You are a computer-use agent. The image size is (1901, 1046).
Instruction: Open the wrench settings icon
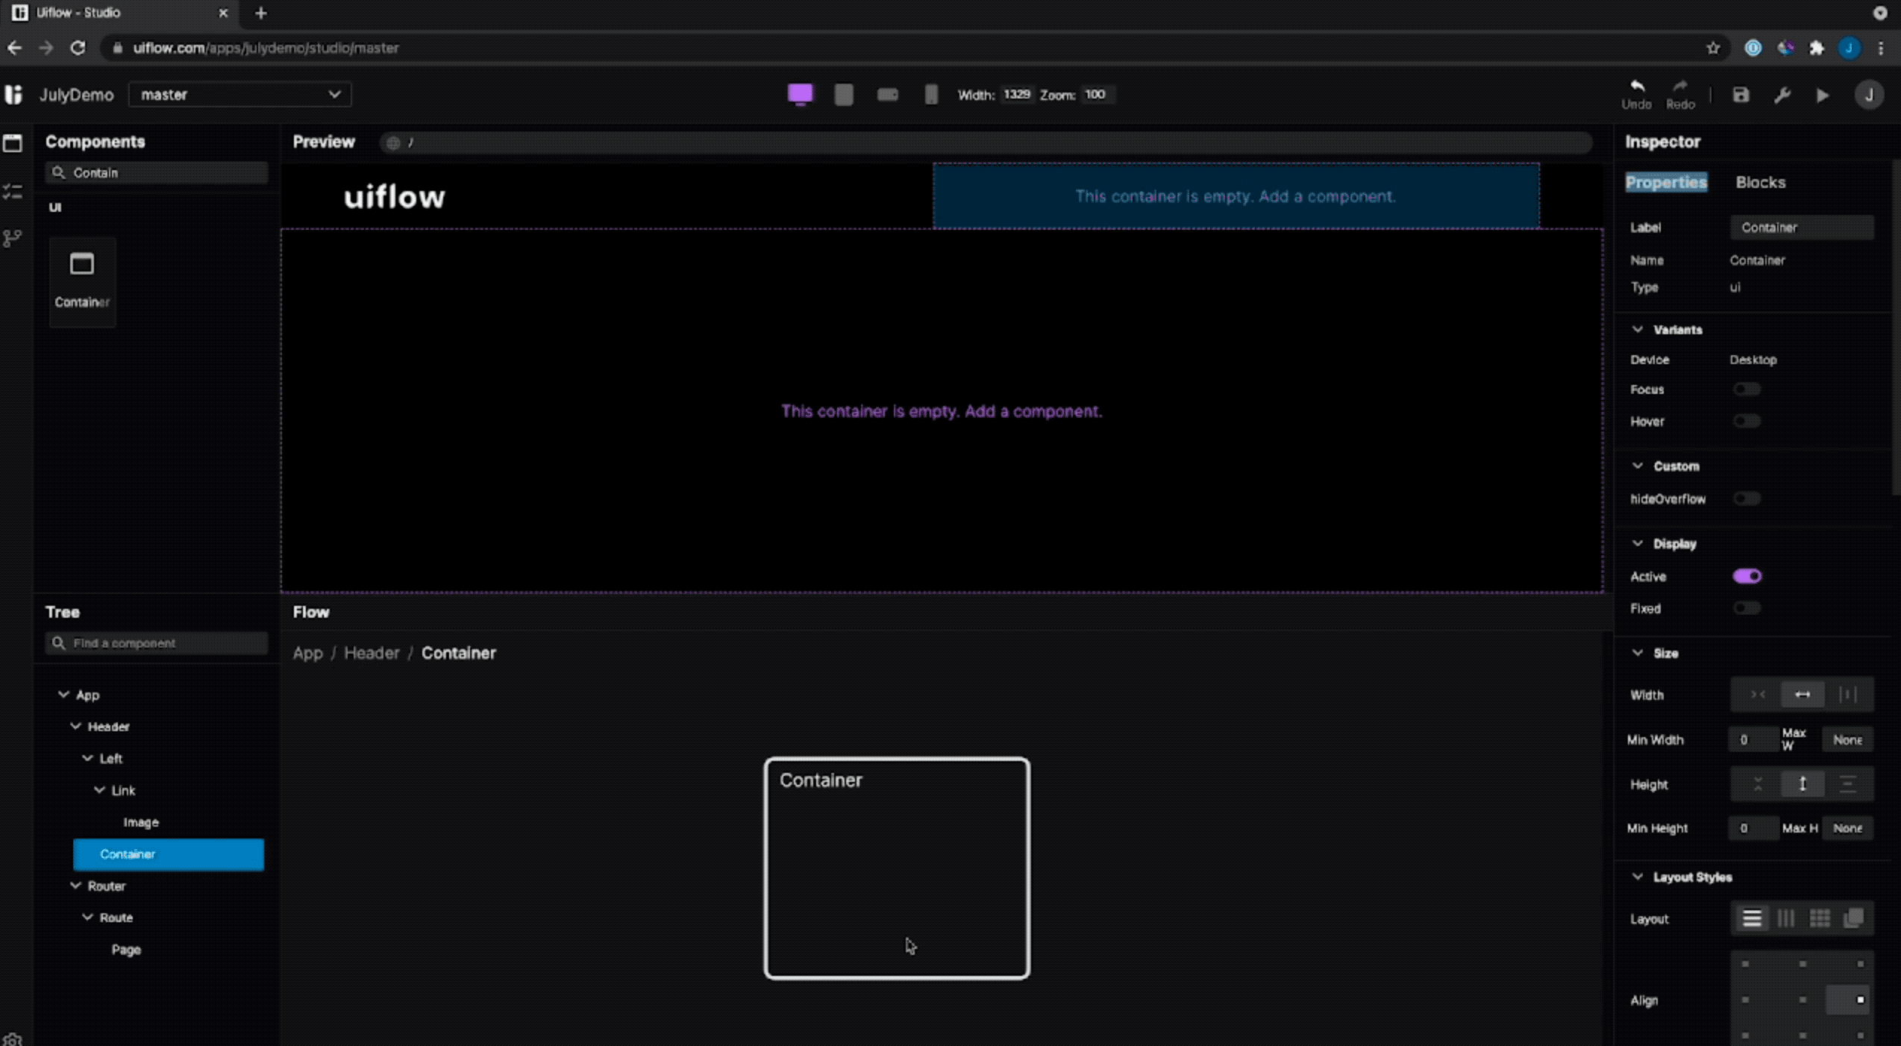click(x=1782, y=95)
